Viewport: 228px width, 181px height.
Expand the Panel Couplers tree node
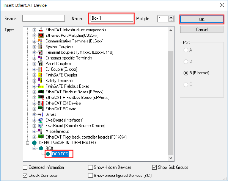pos(35,64)
